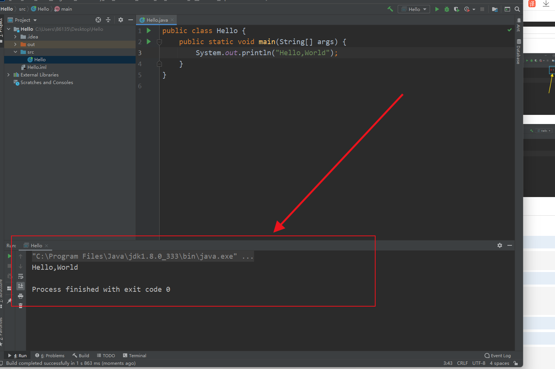This screenshot has height=369, width=555.
Task: Collapse the src folder
Action: point(15,52)
